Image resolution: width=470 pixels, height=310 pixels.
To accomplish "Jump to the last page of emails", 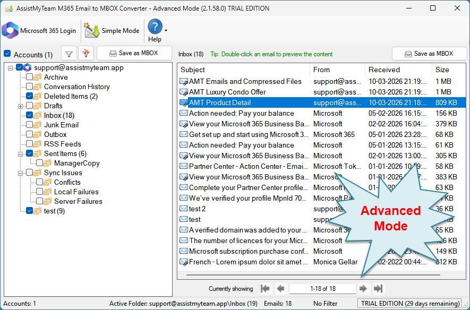I will (x=379, y=289).
